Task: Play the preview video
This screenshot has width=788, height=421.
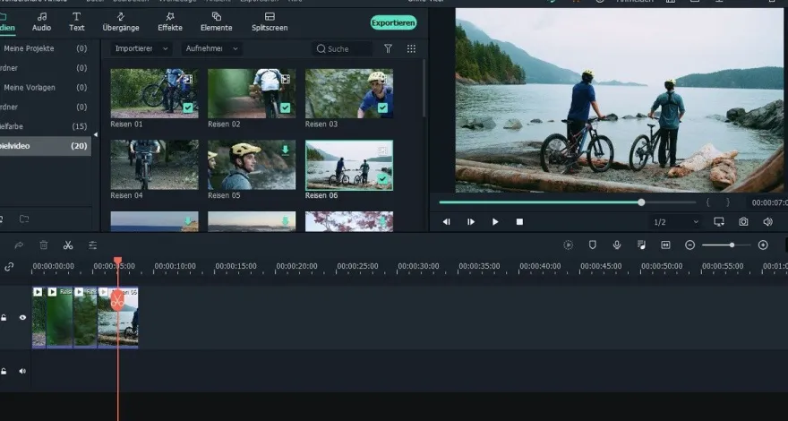Action: point(495,222)
